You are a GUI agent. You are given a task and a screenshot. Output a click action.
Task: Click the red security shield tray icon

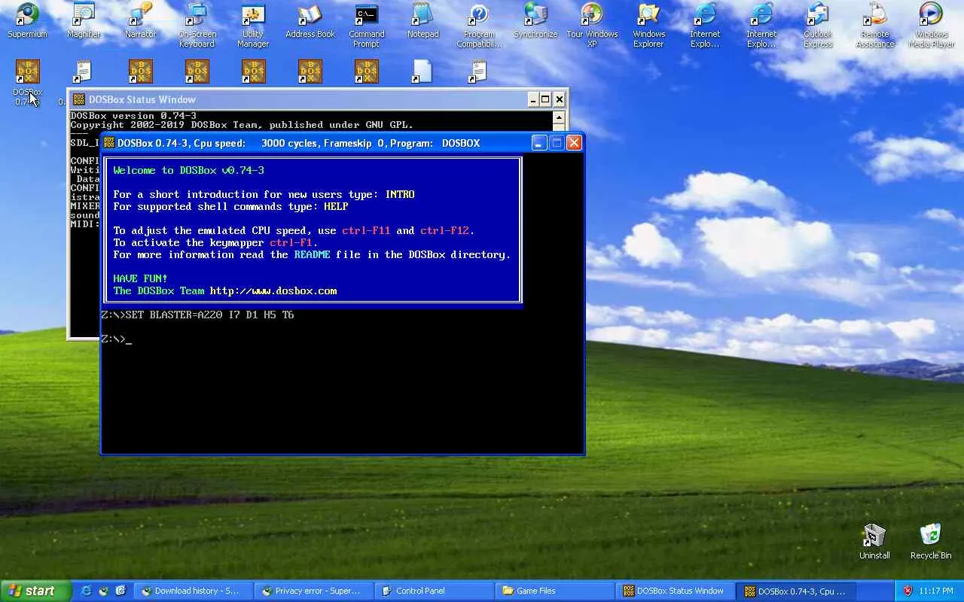(908, 591)
